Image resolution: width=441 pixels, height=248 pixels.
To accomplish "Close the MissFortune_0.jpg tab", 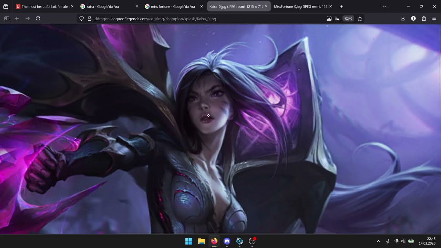I will [x=331, y=7].
